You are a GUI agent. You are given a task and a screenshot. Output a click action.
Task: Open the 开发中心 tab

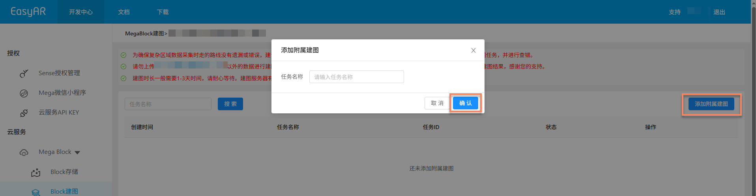tap(81, 12)
